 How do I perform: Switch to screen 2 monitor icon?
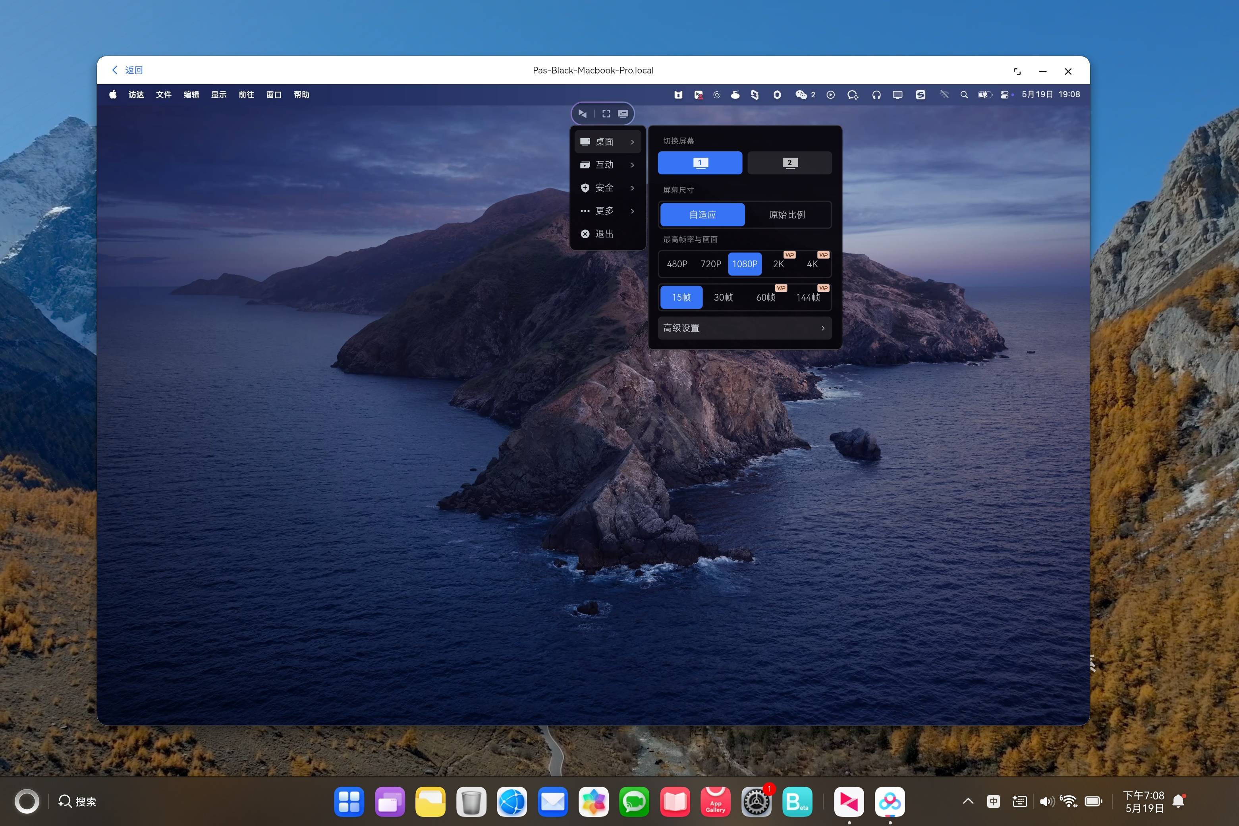(789, 163)
